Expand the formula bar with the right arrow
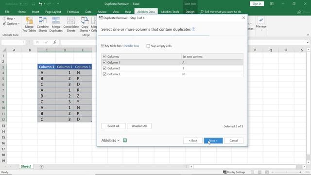This screenshot has width=311, height=175. click(x=308, y=42)
